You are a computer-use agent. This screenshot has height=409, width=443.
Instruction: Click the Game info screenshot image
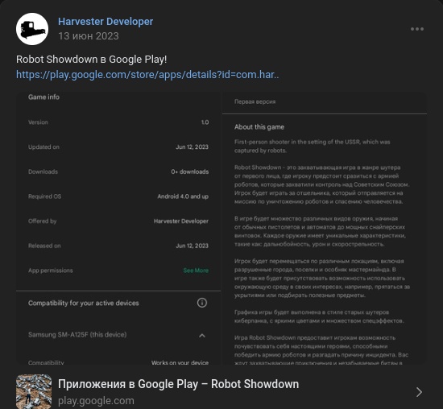click(x=118, y=228)
